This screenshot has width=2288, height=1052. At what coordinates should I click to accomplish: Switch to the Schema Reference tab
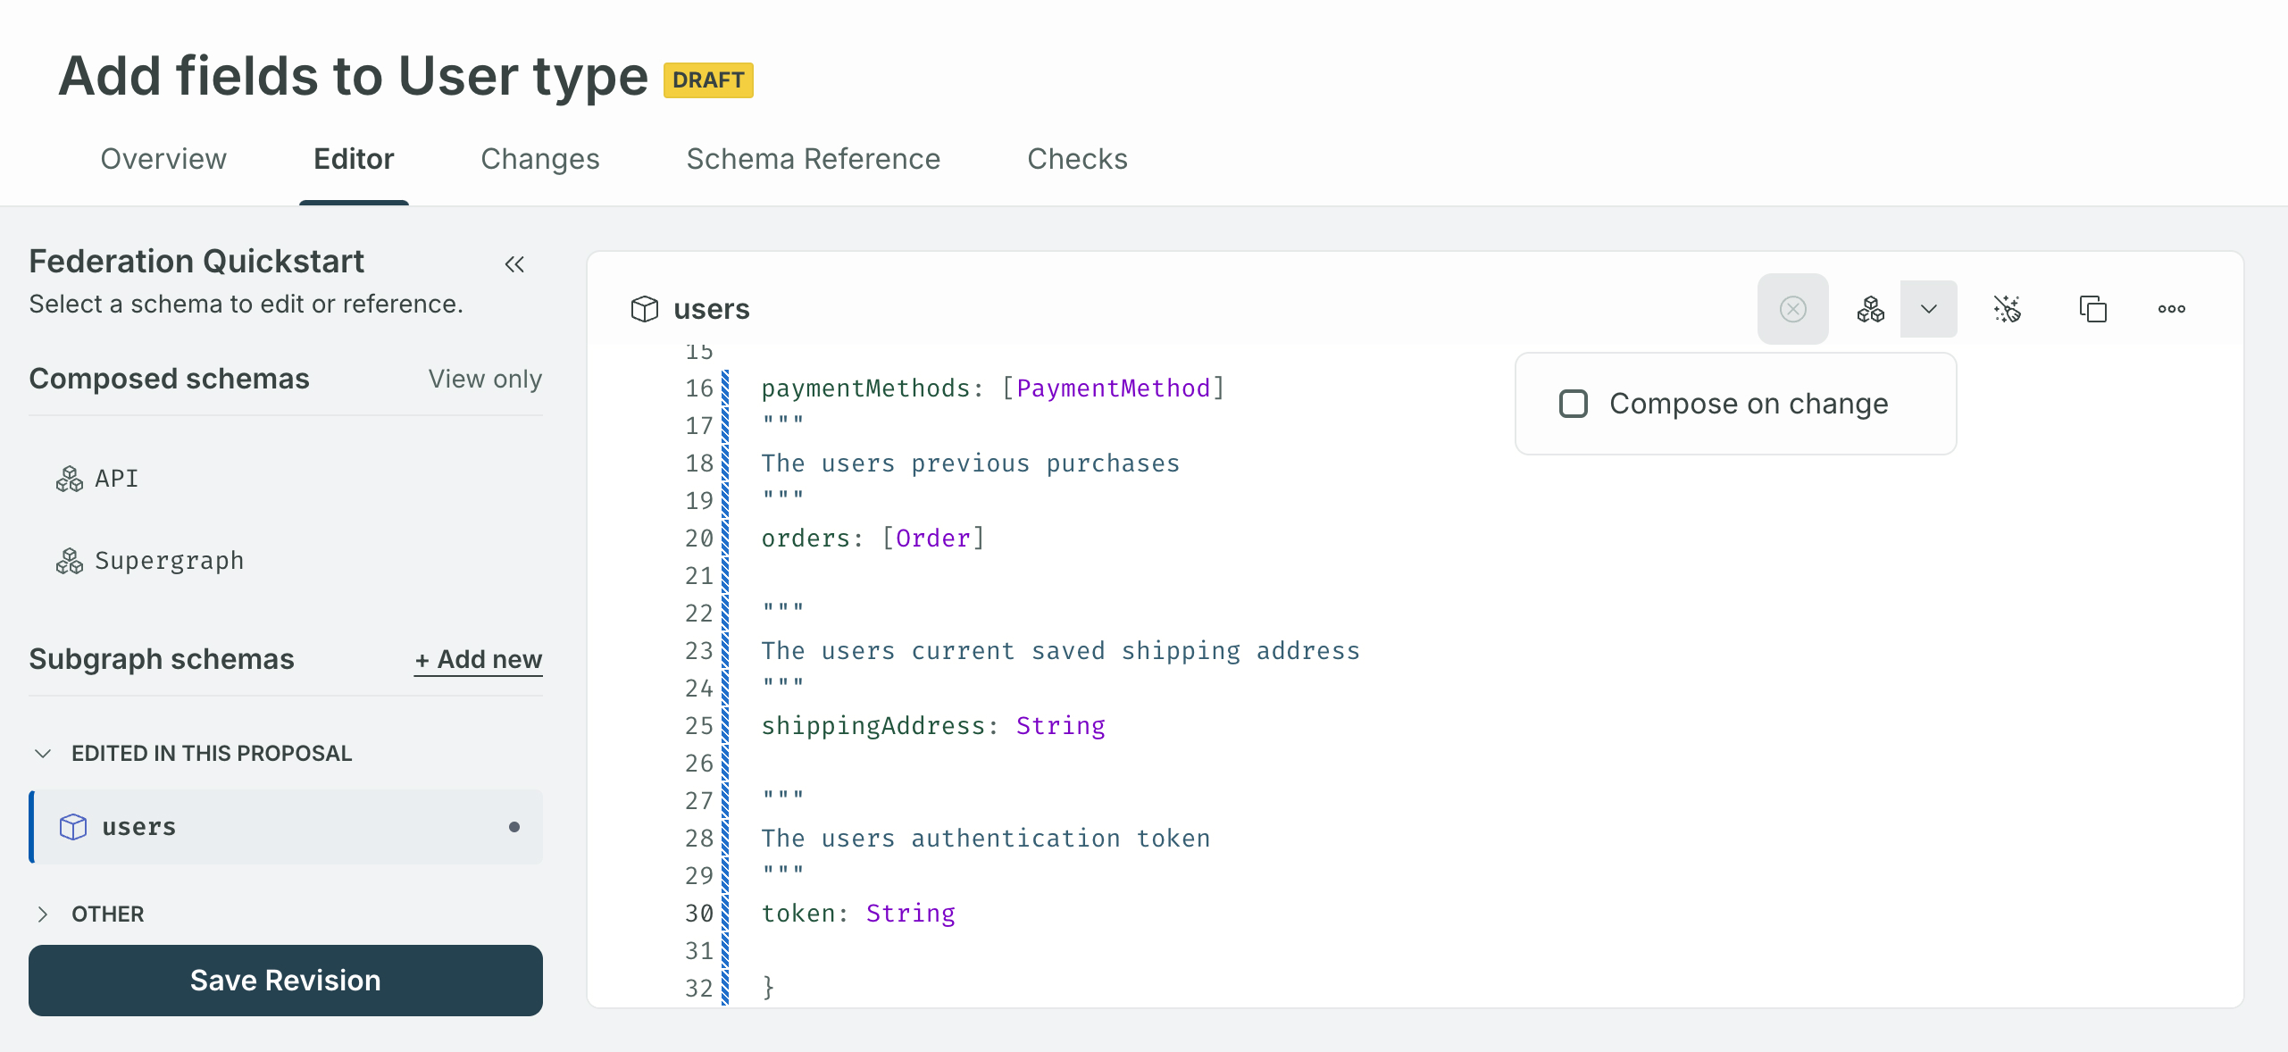[813, 157]
